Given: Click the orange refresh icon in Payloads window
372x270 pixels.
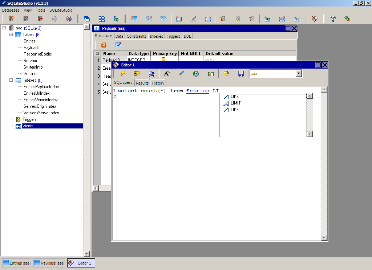Looking at the screenshot, I should (x=104, y=45).
